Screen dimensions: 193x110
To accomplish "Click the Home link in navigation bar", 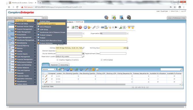I will pos(10,18).
